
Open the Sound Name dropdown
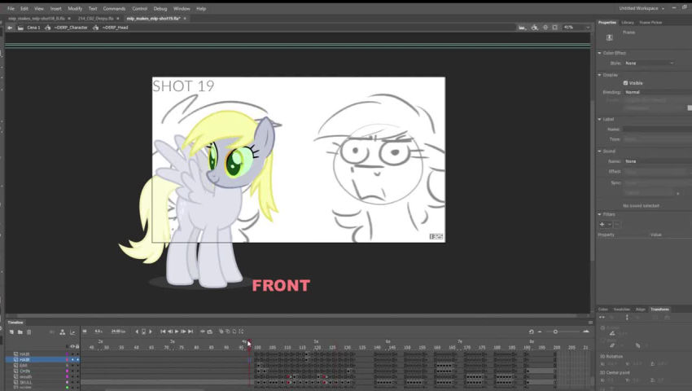click(649, 161)
